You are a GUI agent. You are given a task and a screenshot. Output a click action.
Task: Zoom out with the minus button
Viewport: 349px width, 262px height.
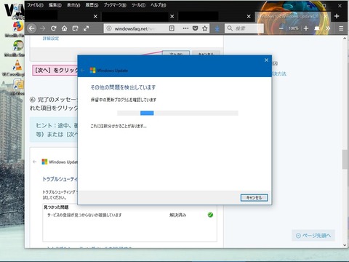(281, 28)
